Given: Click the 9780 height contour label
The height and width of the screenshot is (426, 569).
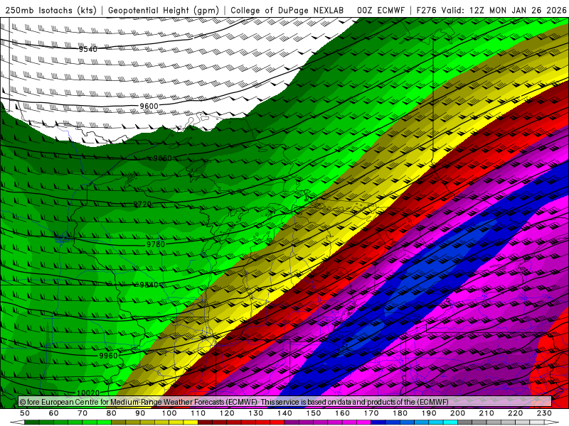Looking at the screenshot, I should [x=156, y=244].
